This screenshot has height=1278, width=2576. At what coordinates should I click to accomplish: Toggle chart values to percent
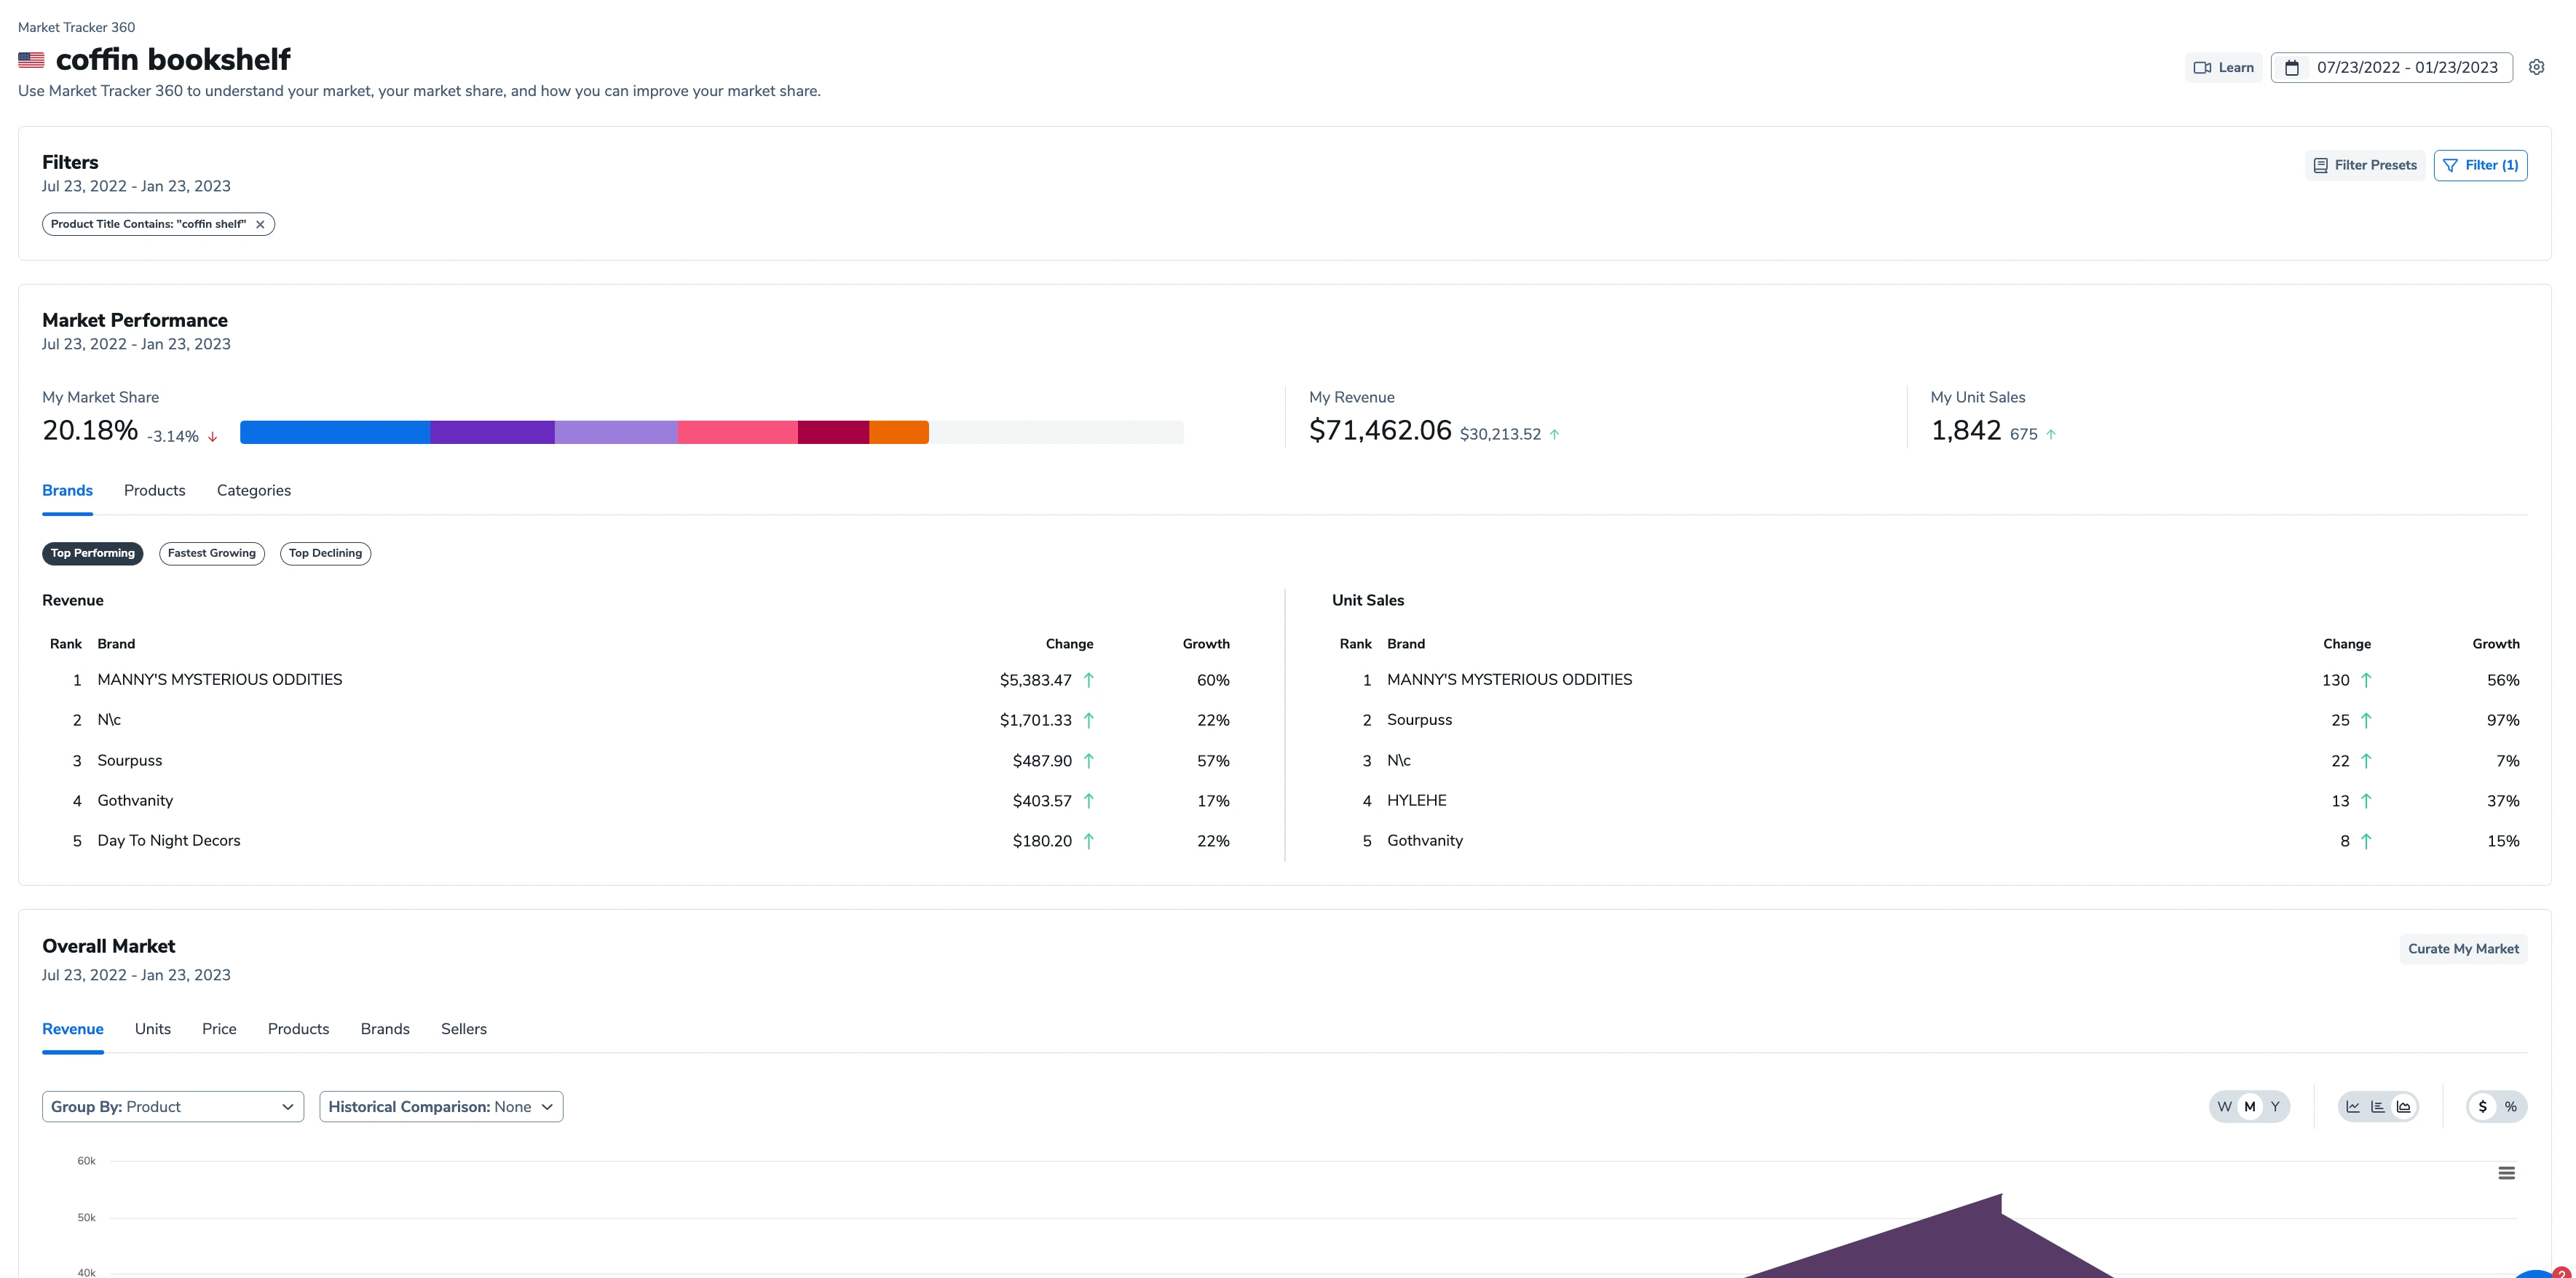2510,1106
